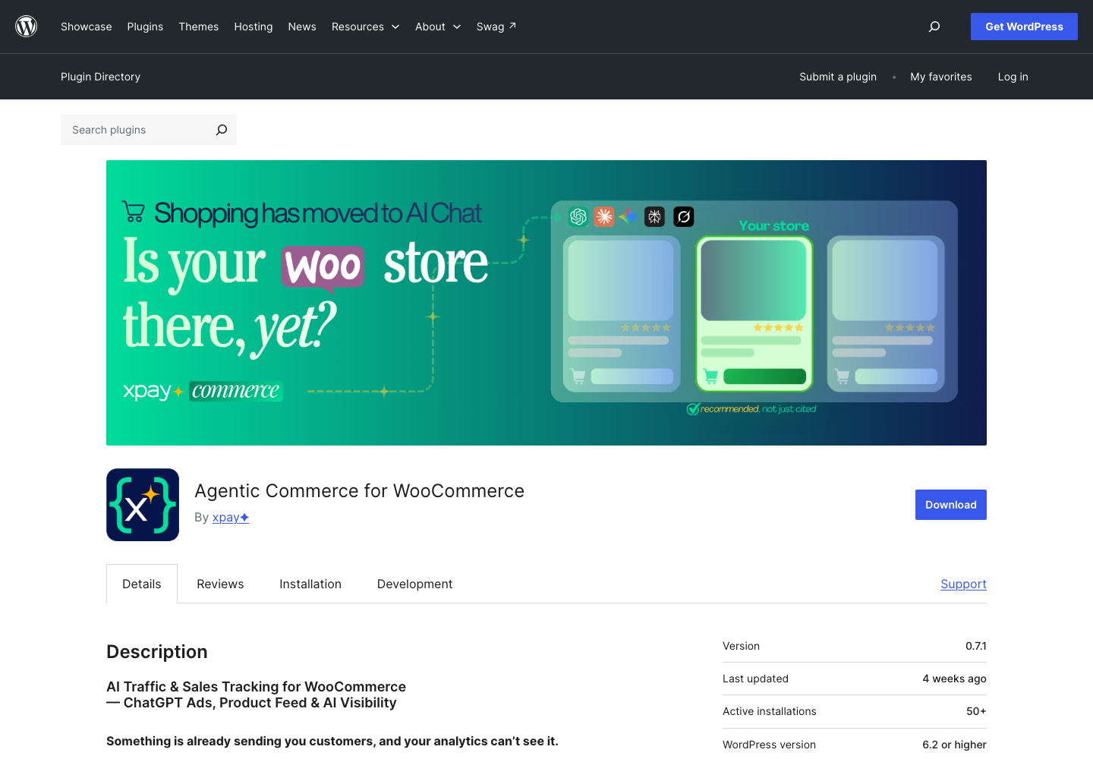The width and height of the screenshot is (1093, 759).
Task: Open the xpay author link
Action: coord(231,517)
